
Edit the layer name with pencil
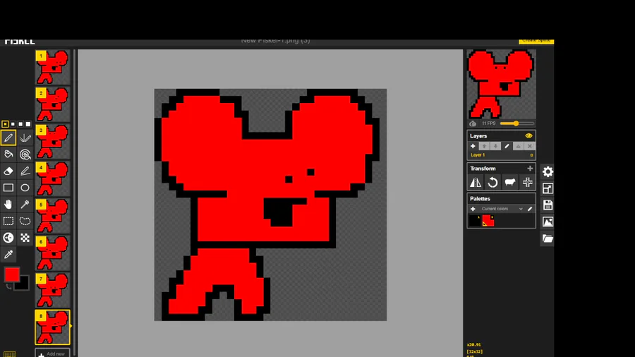(x=507, y=146)
